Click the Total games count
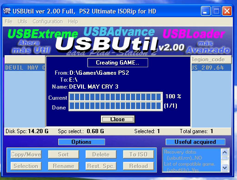Screen dimensions: 237x180 [x=212, y=131]
